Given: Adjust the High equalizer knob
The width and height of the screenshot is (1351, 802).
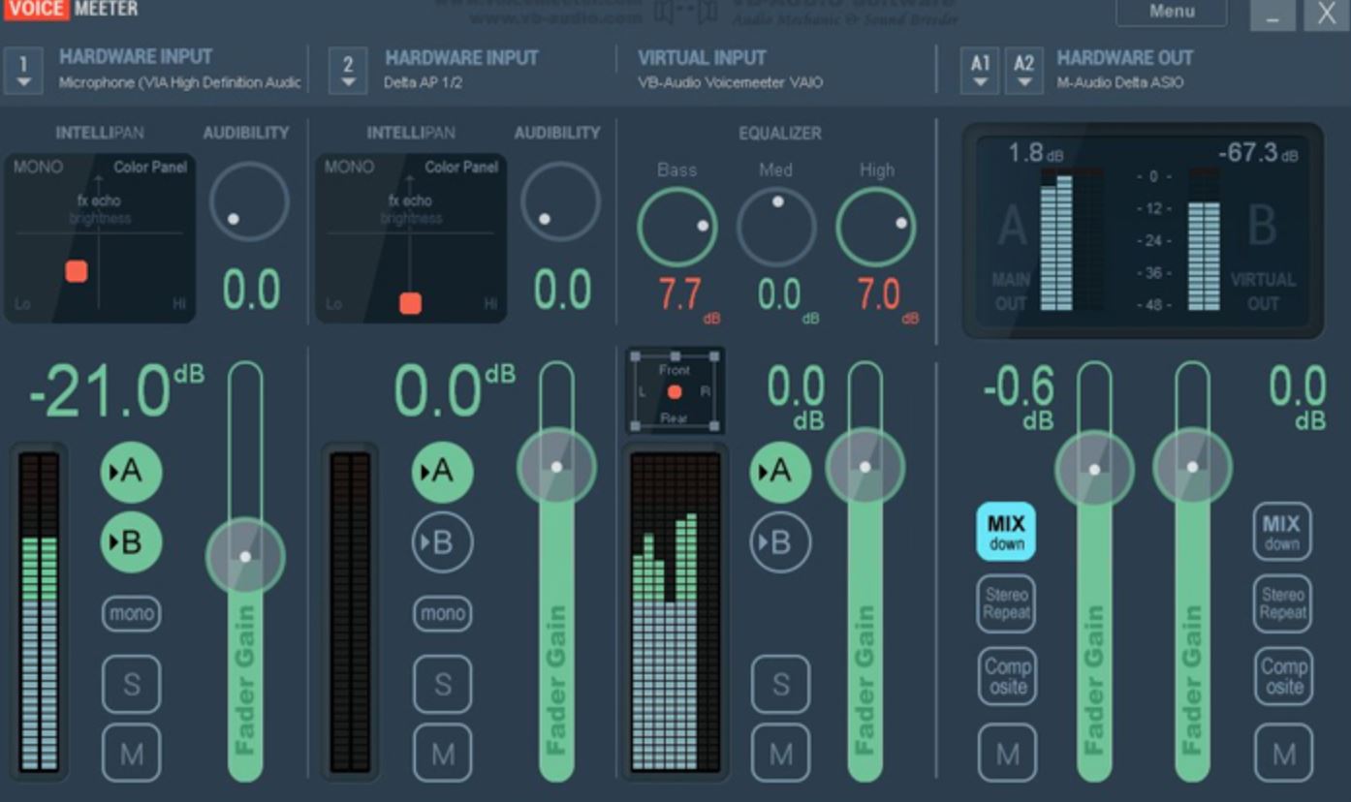Looking at the screenshot, I should (874, 227).
